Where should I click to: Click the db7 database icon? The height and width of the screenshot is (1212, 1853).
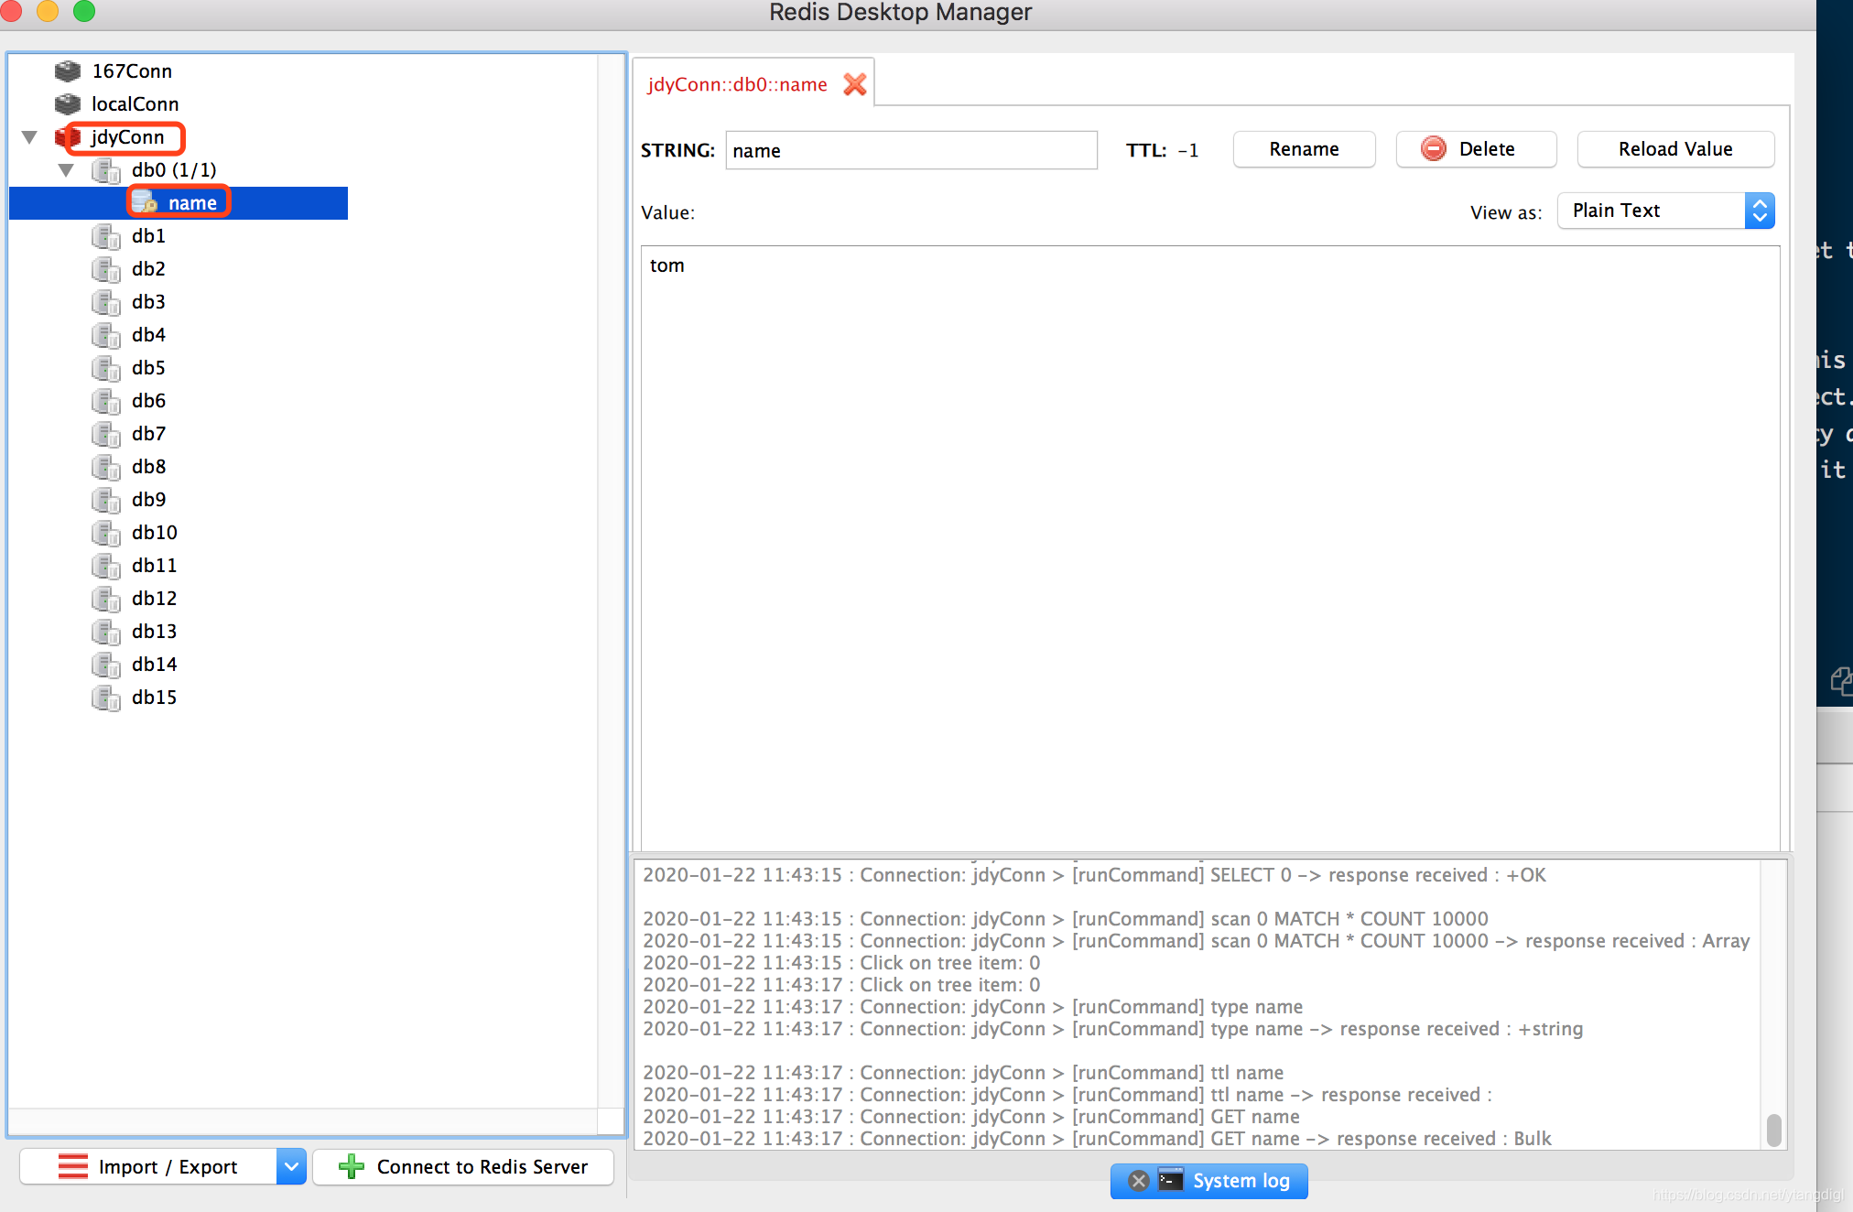(x=106, y=434)
